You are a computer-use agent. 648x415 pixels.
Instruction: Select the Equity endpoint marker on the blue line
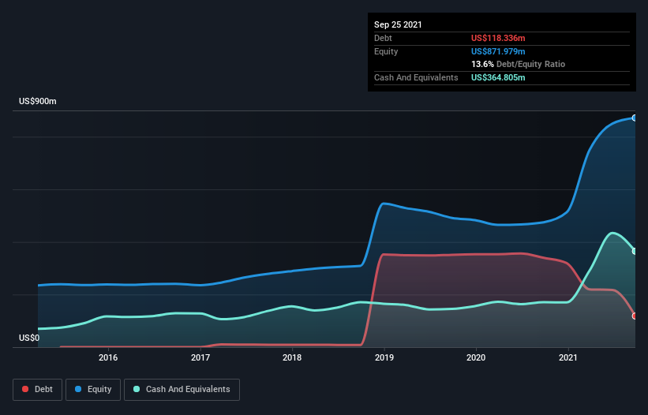pyautogui.click(x=635, y=118)
